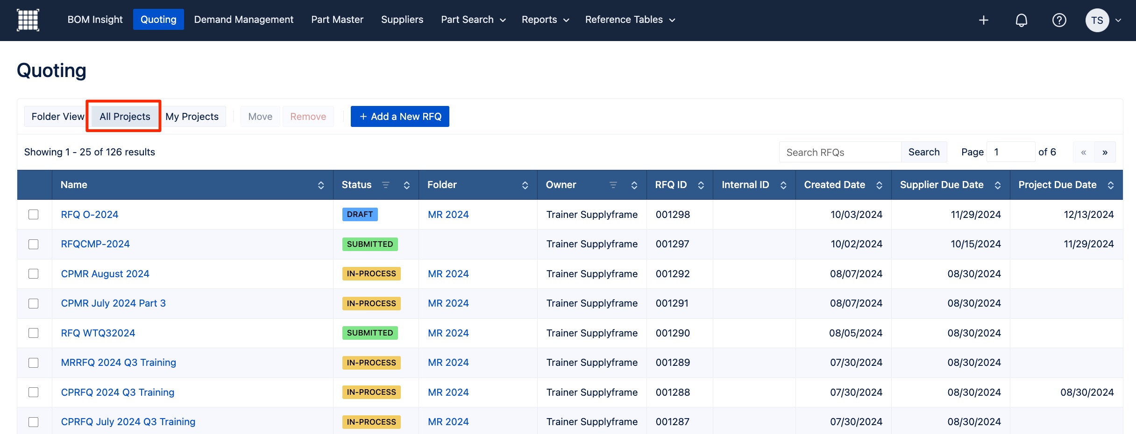Viewport: 1136px width, 434px height.
Task: Open CPRFQ 2024 Q3 Training link
Action: (118, 392)
